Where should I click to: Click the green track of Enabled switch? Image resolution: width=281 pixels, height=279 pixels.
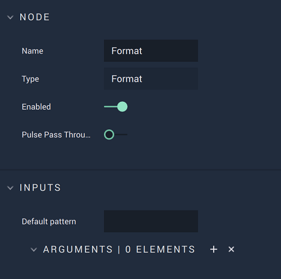[111, 107]
